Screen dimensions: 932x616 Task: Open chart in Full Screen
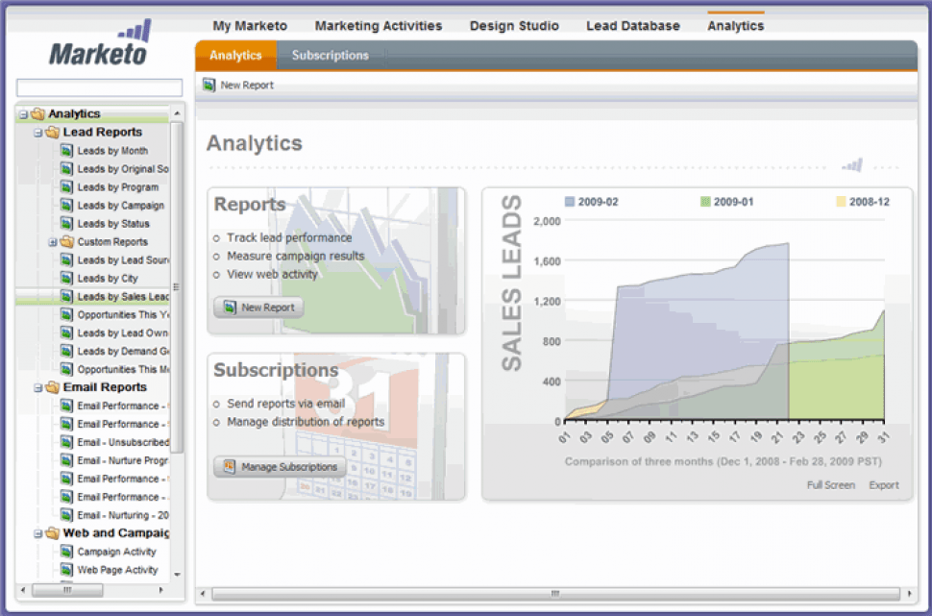(830, 485)
